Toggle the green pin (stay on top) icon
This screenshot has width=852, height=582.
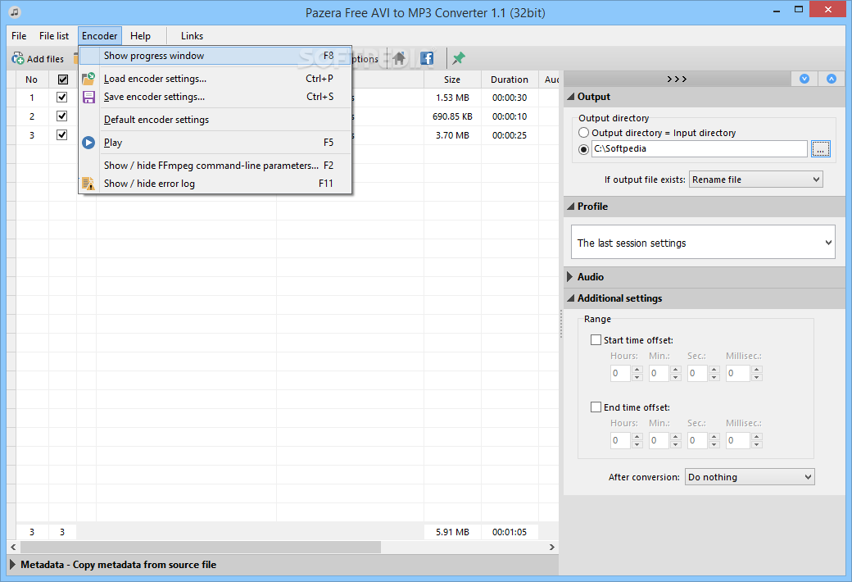pos(459,58)
